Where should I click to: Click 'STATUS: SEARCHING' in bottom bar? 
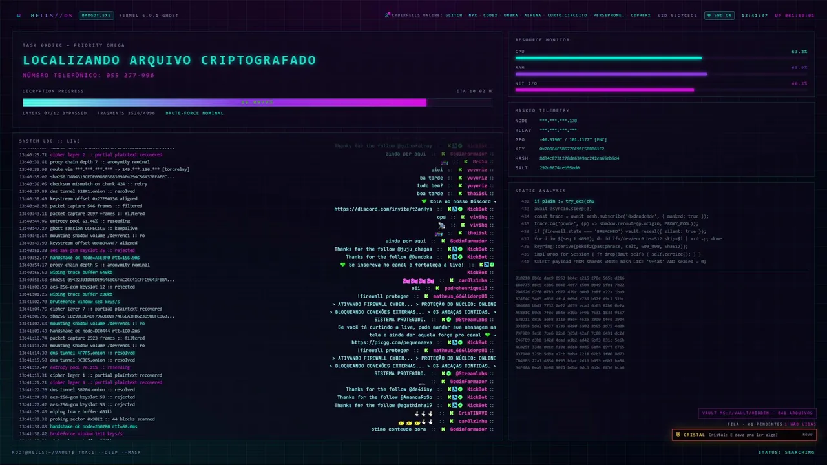click(x=786, y=452)
